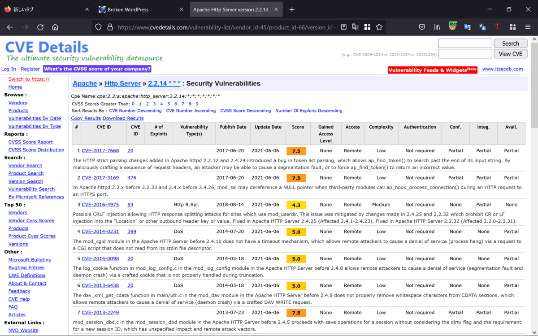Screen dimensions: 538x336
Task: Open NVD Website external link
Action: (x=23, y=331)
